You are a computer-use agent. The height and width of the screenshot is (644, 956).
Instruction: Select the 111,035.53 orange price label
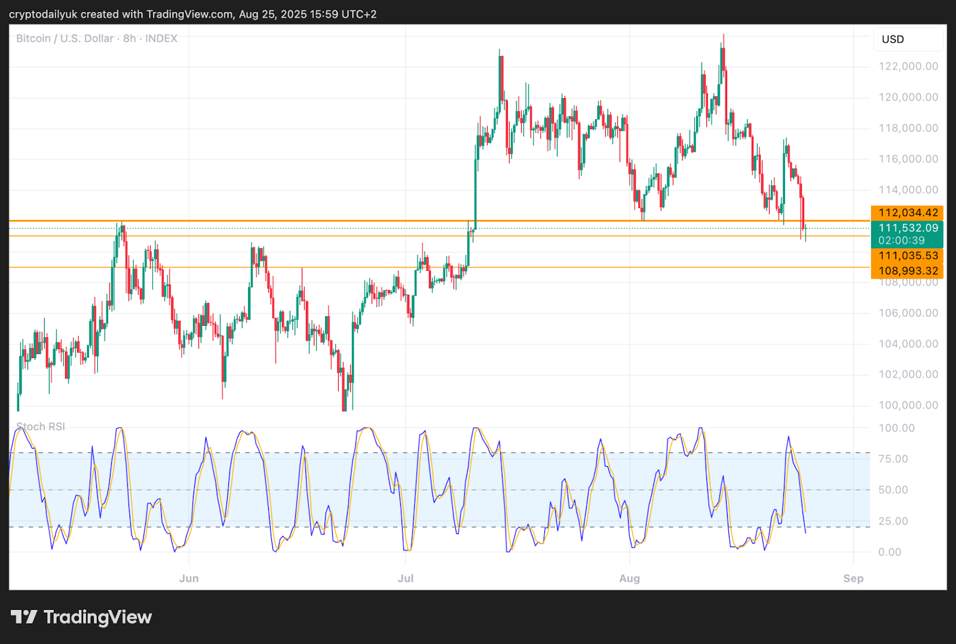pyautogui.click(x=907, y=256)
